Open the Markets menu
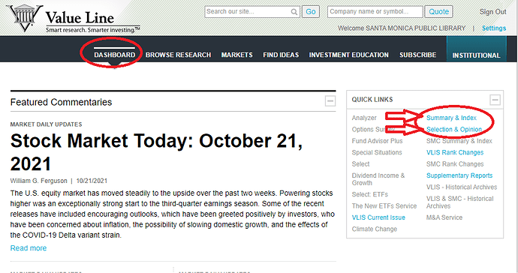Viewport: 518px width, 273px height. tap(237, 55)
